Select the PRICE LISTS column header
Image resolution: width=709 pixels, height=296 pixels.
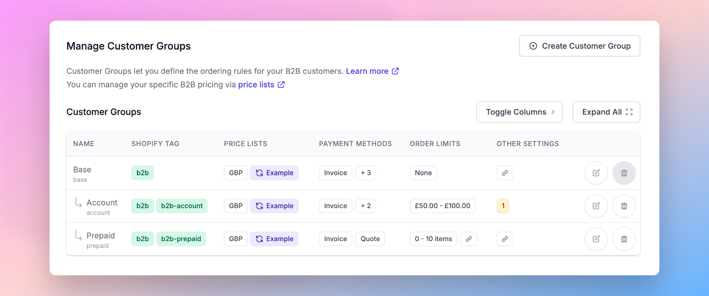point(245,144)
